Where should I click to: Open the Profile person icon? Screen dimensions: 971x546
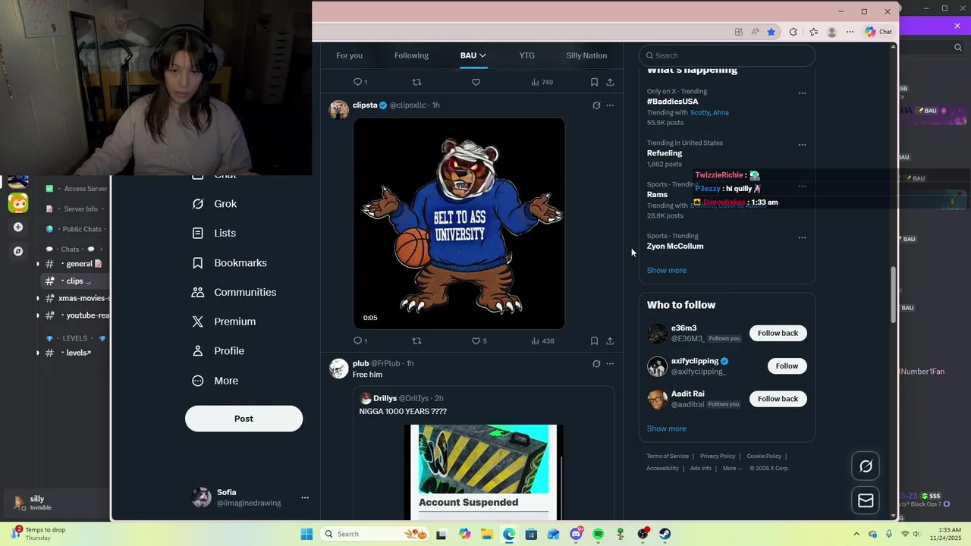198,351
